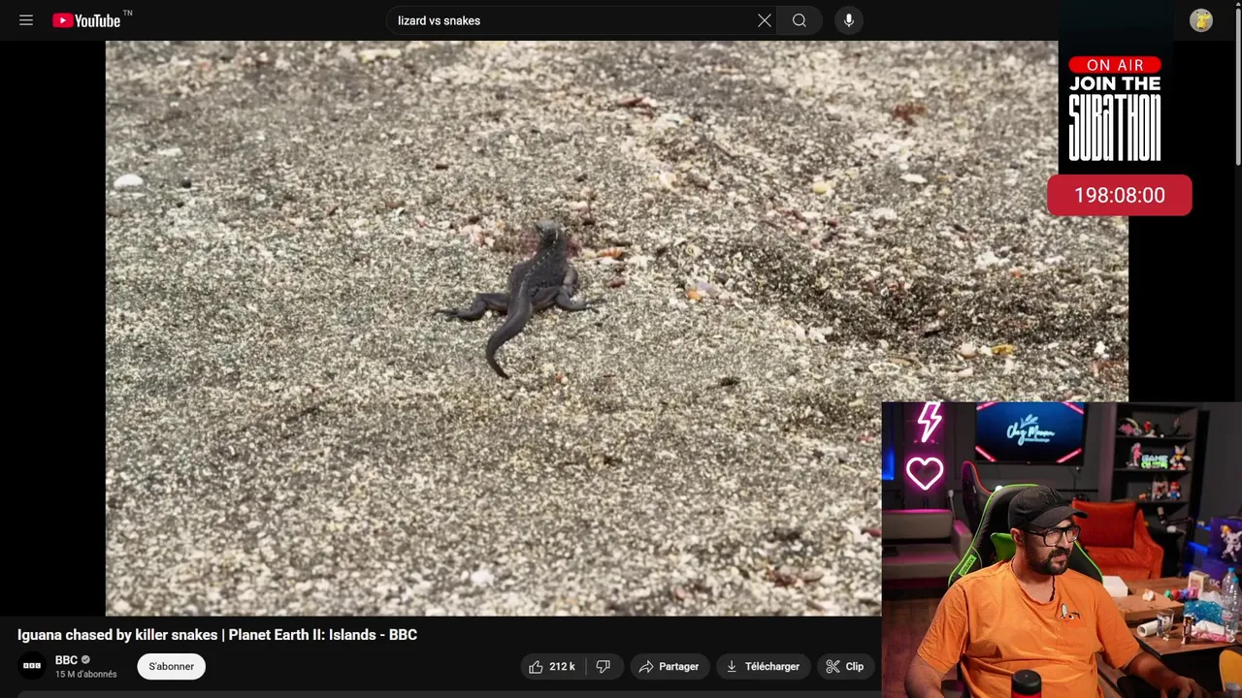The width and height of the screenshot is (1242, 698).
Task: Open the BBC channel name link
Action: point(66,660)
